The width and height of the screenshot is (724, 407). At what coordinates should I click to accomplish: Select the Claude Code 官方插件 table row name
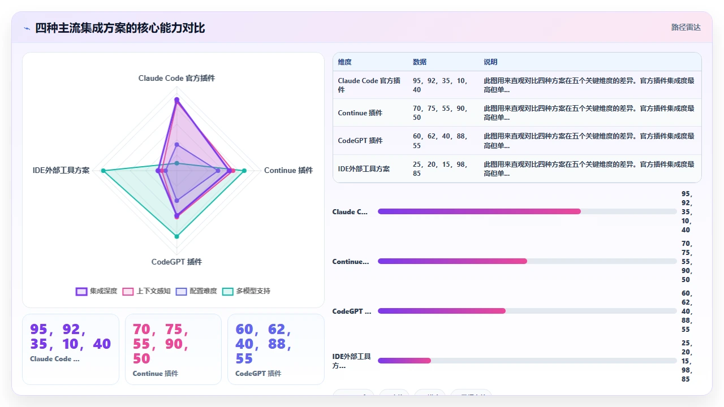tap(369, 85)
